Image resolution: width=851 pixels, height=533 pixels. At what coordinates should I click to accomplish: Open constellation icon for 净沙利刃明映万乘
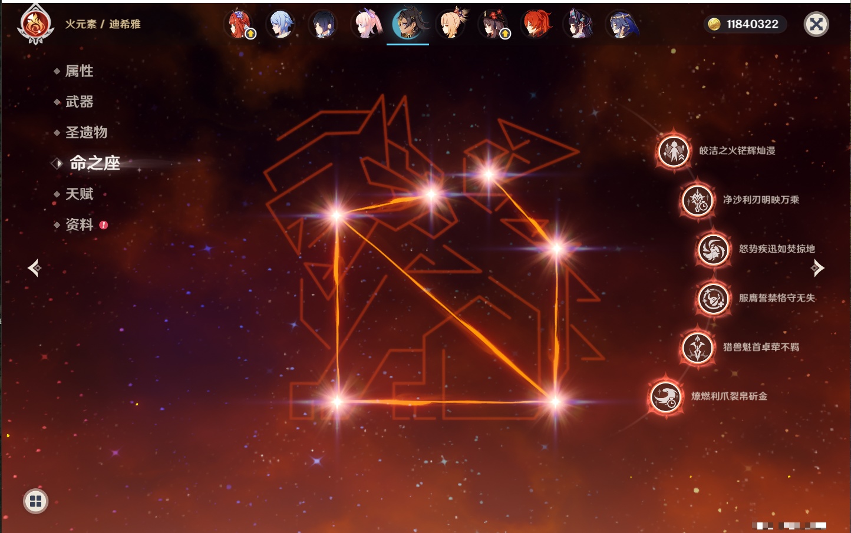click(x=698, y=200)
